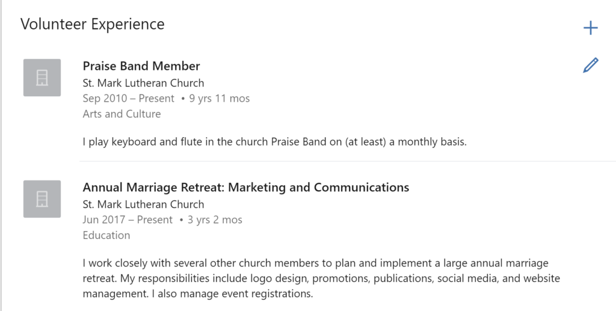The height and width of the screenshot is (311, 616).
Task: Click organization logo beside Praise Band Member
Action: pos(42,78)
